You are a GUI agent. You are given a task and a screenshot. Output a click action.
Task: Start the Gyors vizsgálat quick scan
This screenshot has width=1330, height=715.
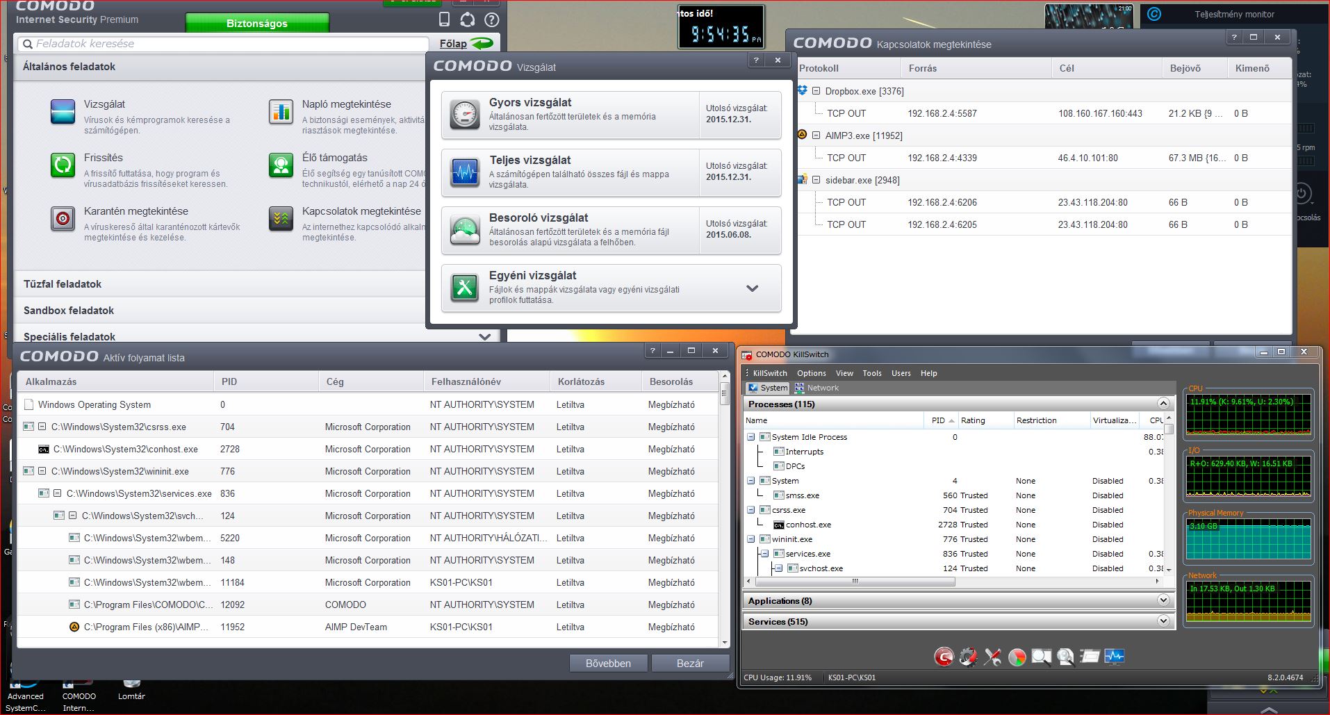tap(611, 115)
